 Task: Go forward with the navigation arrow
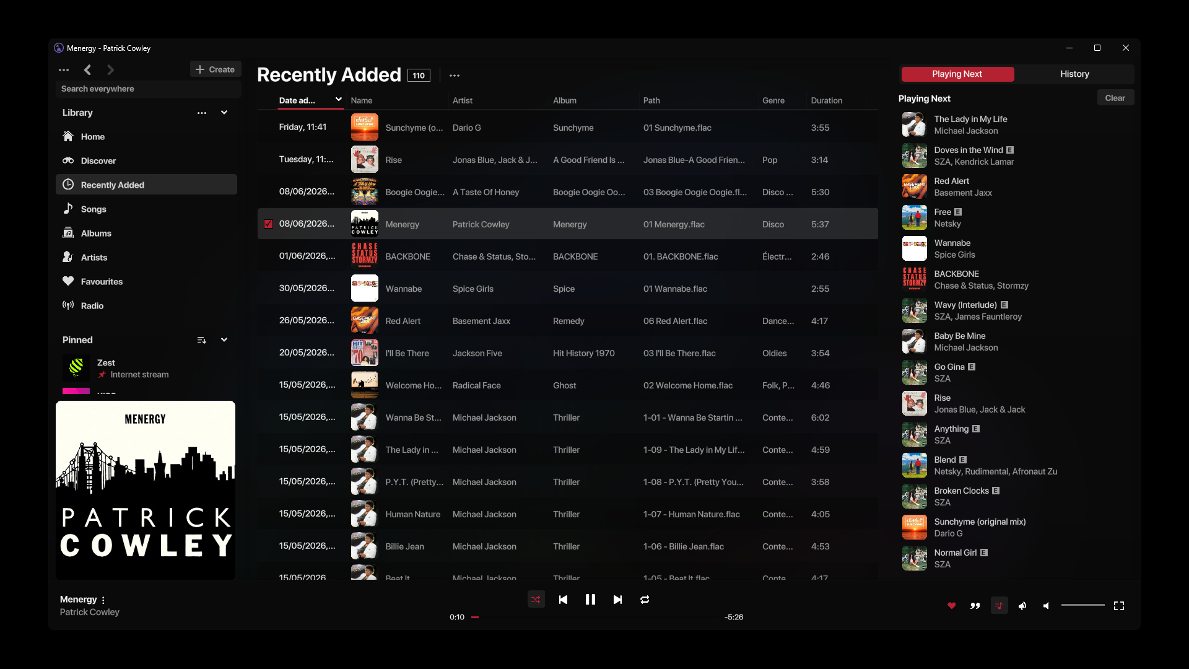[110, 70]
